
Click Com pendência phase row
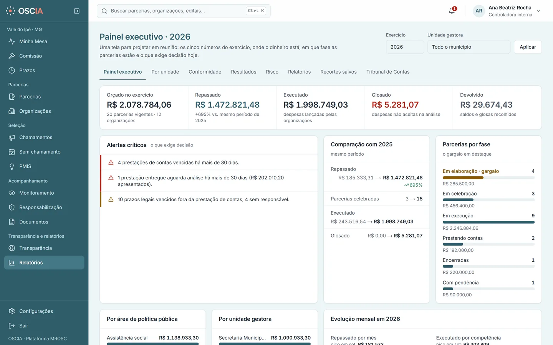click(x=488, y=288)
